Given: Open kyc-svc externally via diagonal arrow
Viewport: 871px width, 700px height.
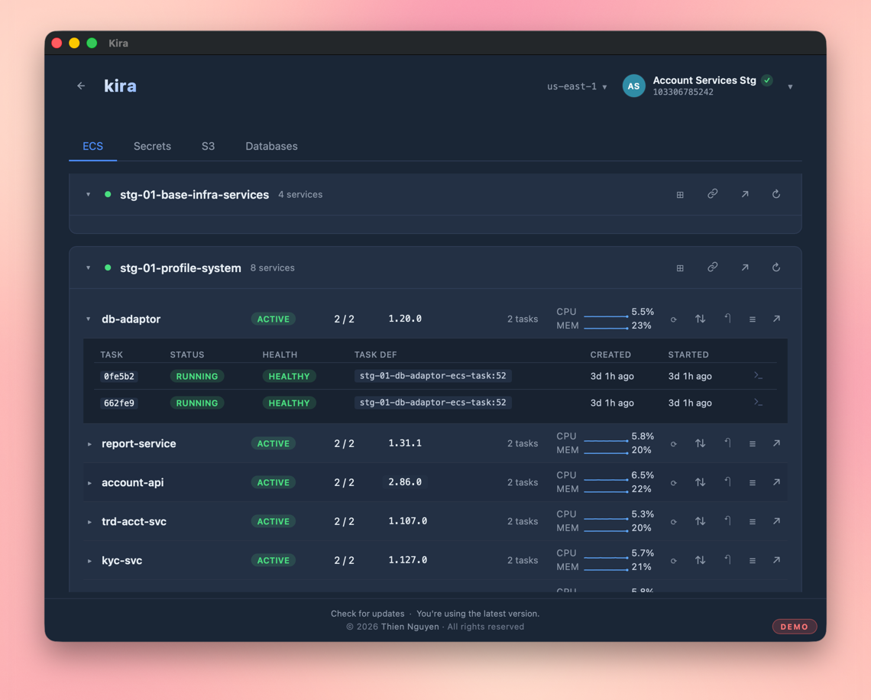Looking at the screenshot, I should [x=776, y=560].
